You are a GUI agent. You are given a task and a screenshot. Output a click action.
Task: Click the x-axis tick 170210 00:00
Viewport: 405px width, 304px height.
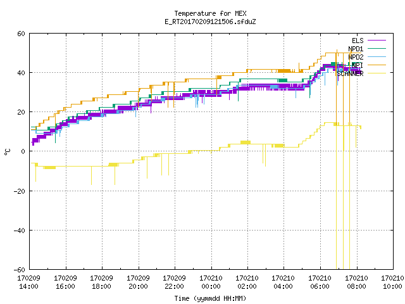[x=211, y=282]
